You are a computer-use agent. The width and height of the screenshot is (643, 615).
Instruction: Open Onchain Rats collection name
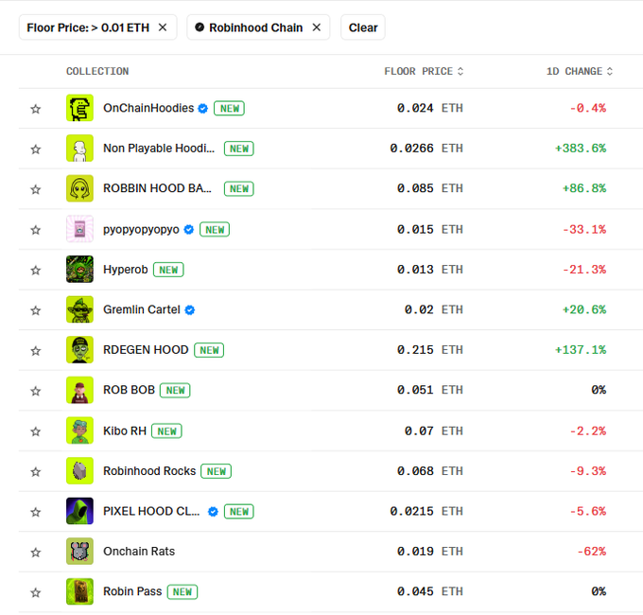(139, 551)
